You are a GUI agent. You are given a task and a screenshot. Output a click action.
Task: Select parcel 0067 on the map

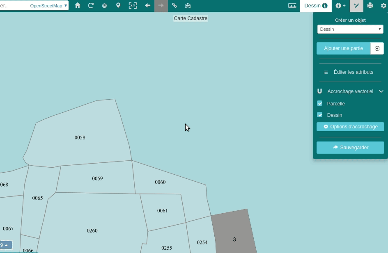click(x=8, y=228)
